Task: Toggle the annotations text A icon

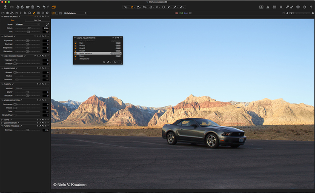Action: 281,7
